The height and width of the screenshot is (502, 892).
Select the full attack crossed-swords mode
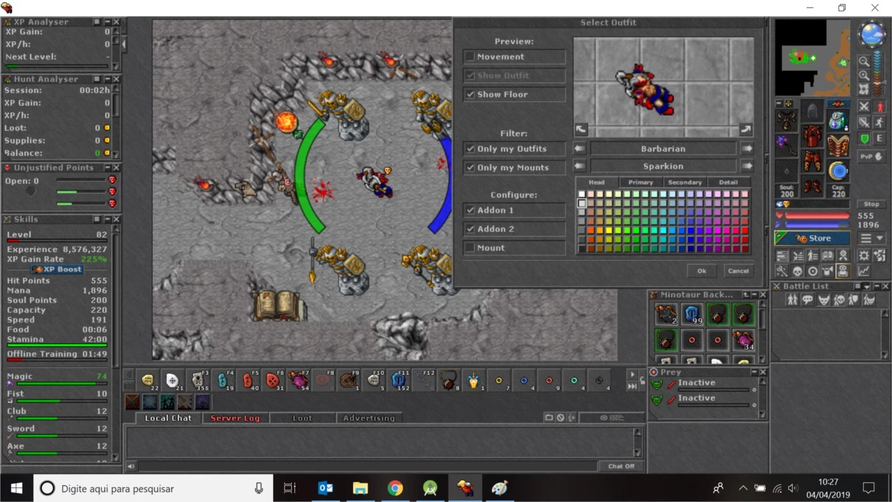pyautogui.click(x=864, y=106)
